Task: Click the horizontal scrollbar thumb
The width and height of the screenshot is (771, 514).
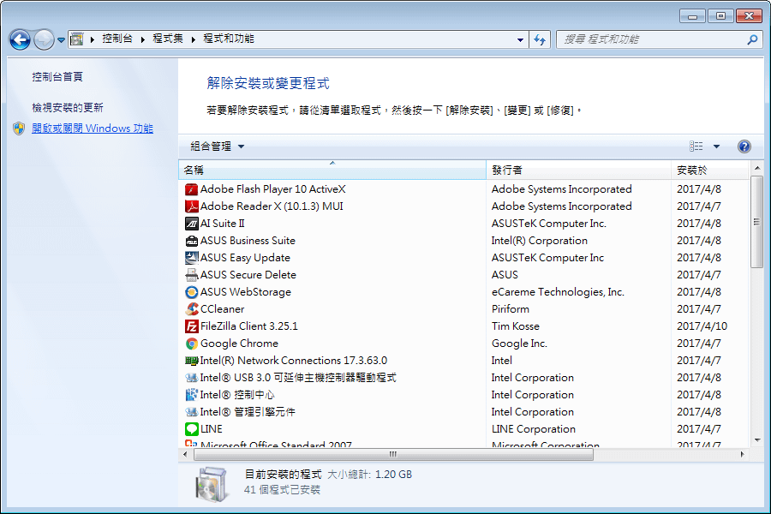Action: pos(393,455)
